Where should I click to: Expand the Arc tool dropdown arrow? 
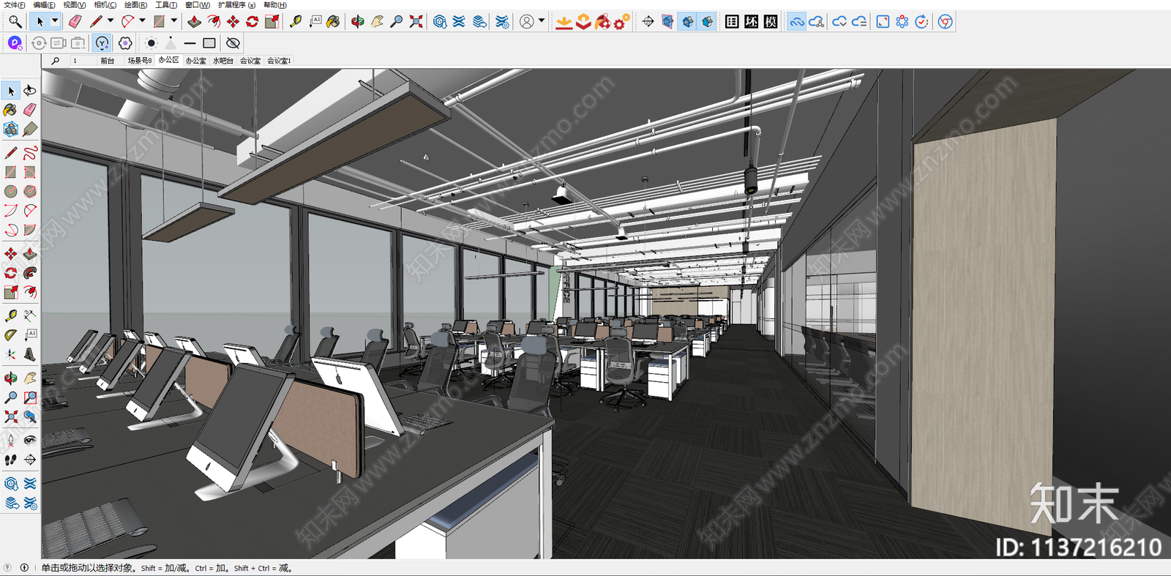point(142,21)
